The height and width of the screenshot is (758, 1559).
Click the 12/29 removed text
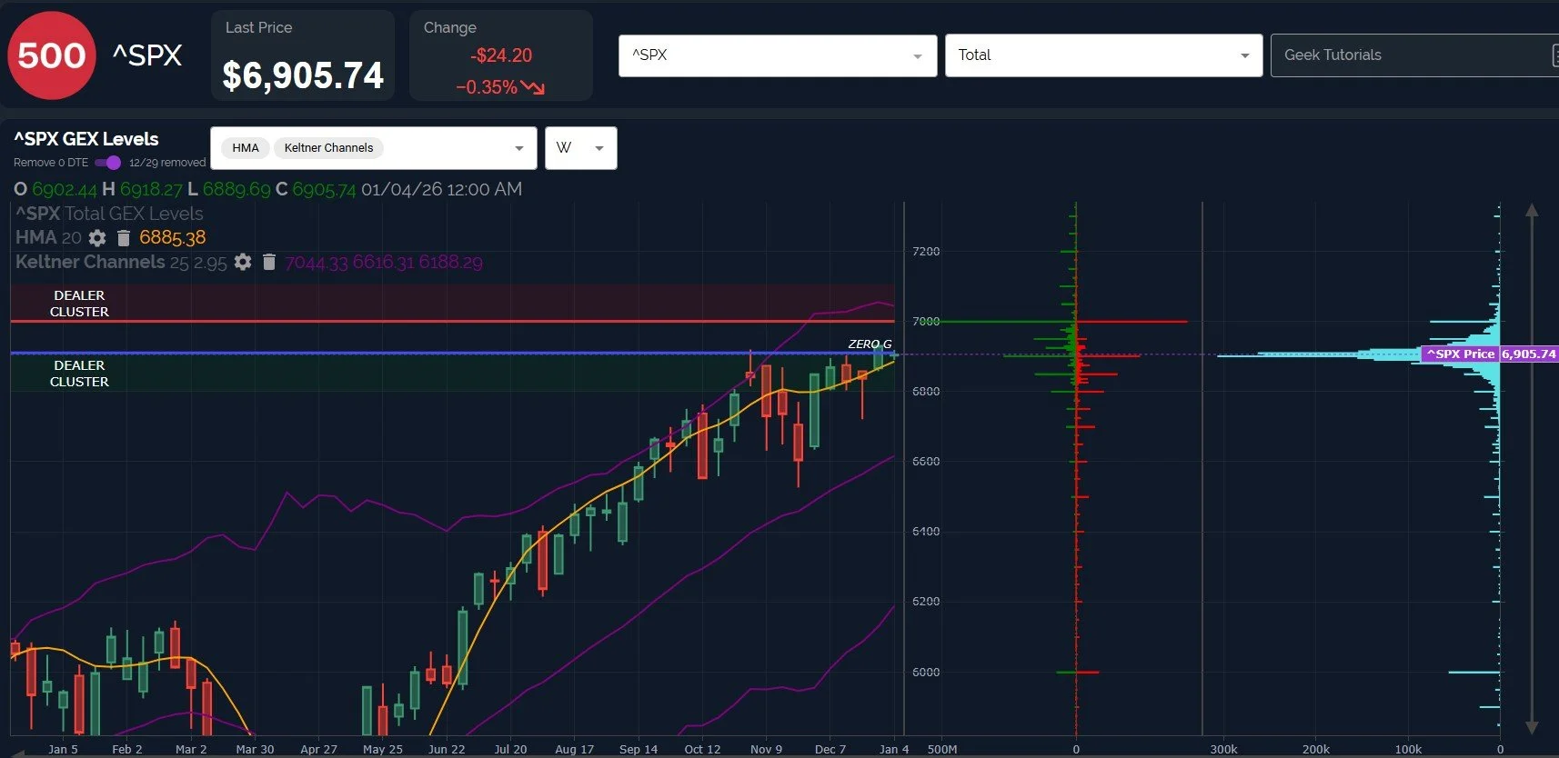click(x=167, y=163)
